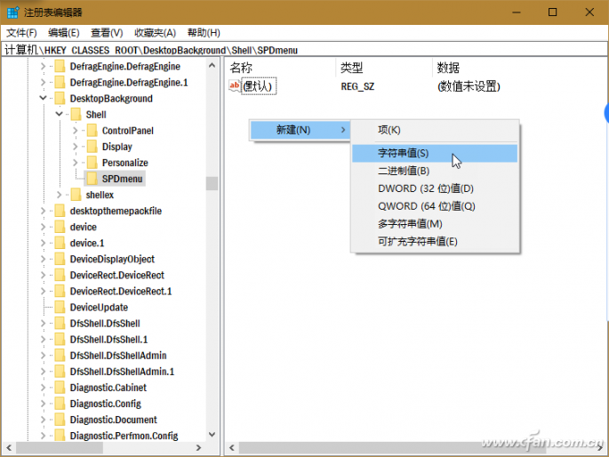609x457 pixels.
Task: Select the DeviceRect.DeviceRect key
Action: tap(116, 275)
